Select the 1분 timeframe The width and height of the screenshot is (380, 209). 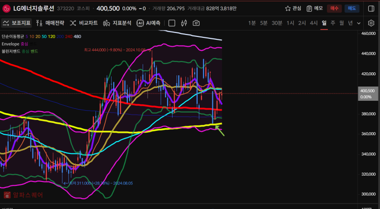coord(252,23)
